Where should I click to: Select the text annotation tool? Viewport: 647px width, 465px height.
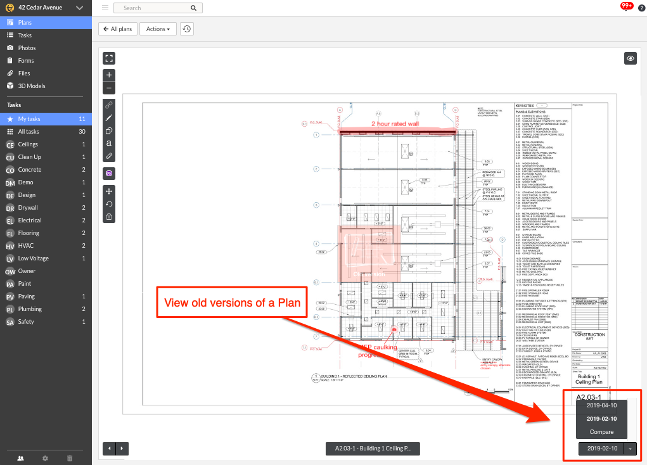pos(108,144)
